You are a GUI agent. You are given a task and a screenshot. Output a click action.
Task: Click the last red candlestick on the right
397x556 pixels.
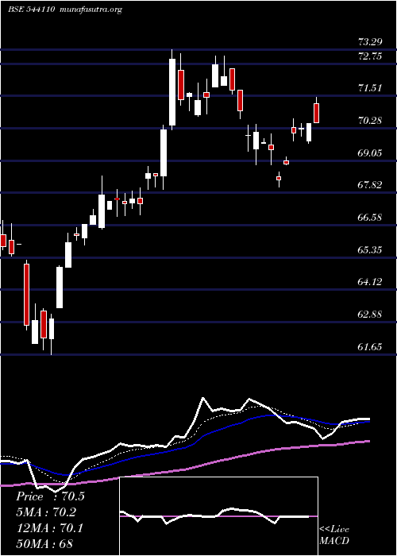(x=316, y=113)
